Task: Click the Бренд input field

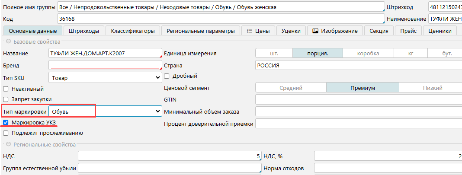Action: [x=105, y=65]
